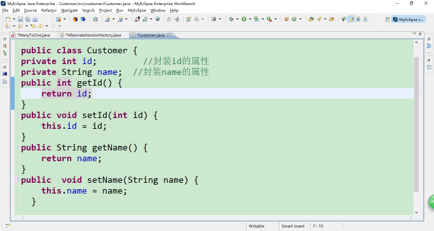Click the vertical scrollbar down arrow

pos(416,212)
